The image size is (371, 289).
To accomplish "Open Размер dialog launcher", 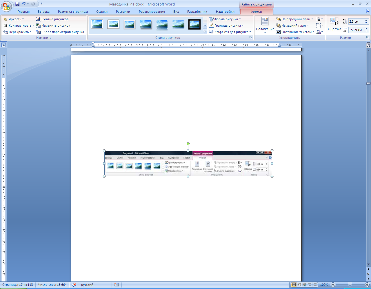I will pyautogui.click(x=368, y=38).
